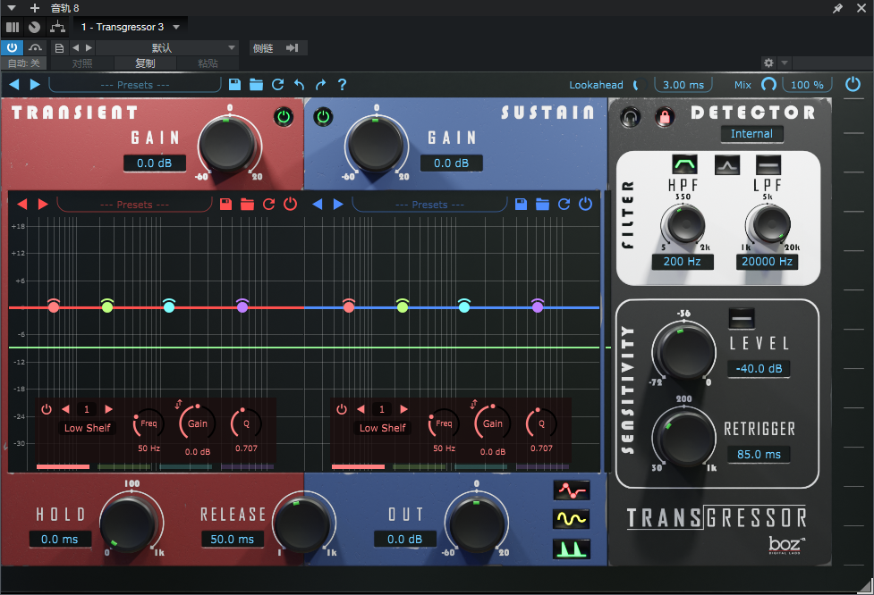The image size is (874, 595).
Task: Toggle detector listen headphones
Action: [x=631, y=117]
